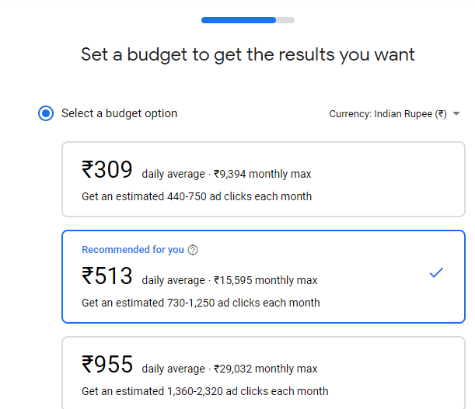The width and height of the screenshot is (475, 409).
Task: Click the large ₹309 amount
Action: click(x=107, y=169)
